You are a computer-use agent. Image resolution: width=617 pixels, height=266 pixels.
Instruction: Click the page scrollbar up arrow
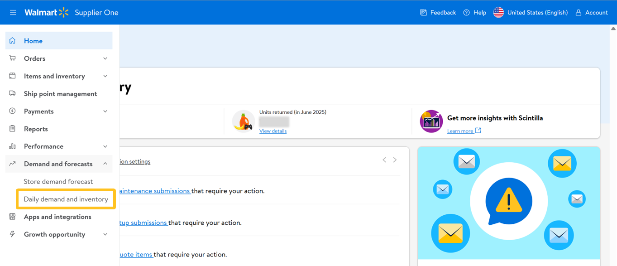[x=613, y=29]
